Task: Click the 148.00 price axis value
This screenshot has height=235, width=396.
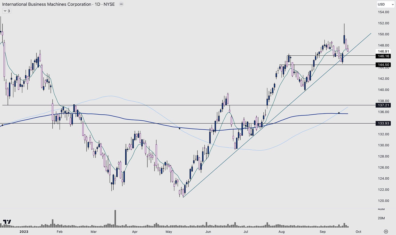Action: click(x=383, y=45)
